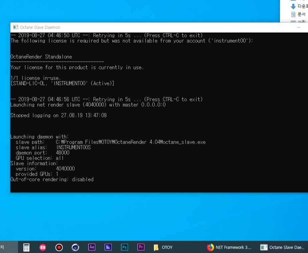
Task: Open Adobe After Effects from taskbar
Action: click(92, 247)
